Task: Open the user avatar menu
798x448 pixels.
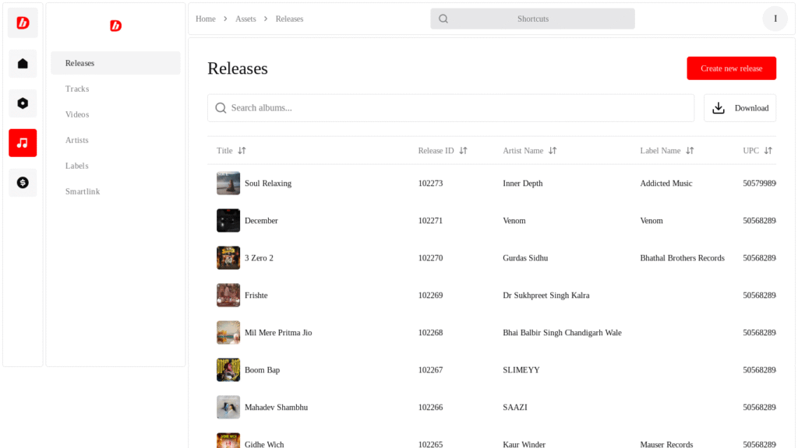Action: point(775,19)
